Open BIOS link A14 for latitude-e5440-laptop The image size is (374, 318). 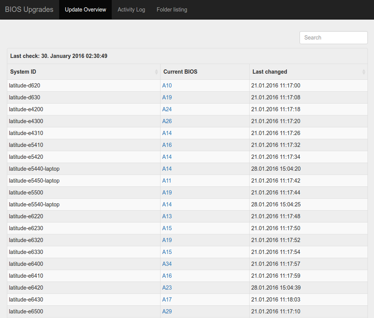click(167, 169)
